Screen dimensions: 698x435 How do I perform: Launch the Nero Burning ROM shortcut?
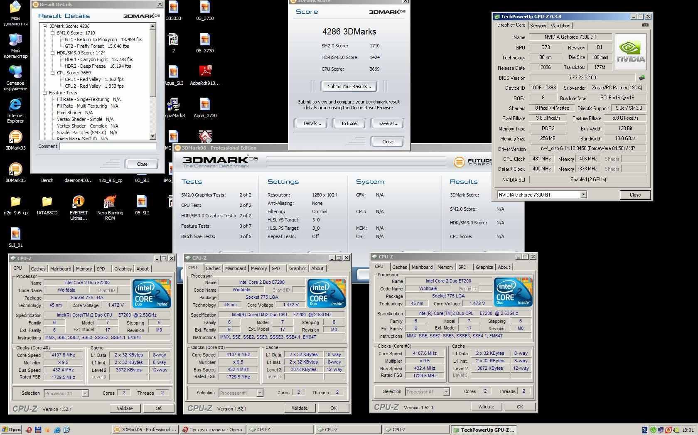pos(110,202)
